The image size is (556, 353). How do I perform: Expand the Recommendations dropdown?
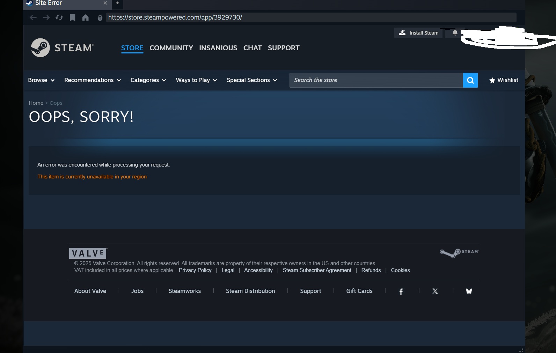(92, 80)
